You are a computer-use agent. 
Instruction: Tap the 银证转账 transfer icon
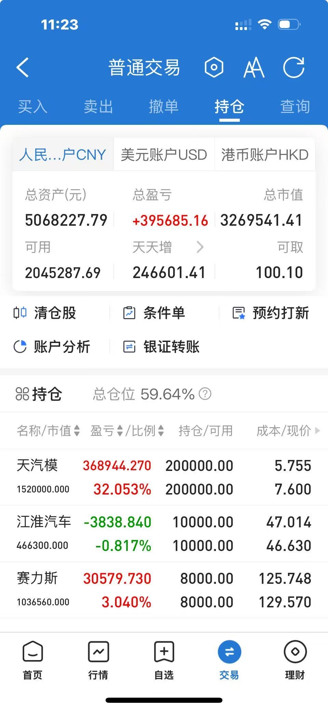[x=129, y=346]
